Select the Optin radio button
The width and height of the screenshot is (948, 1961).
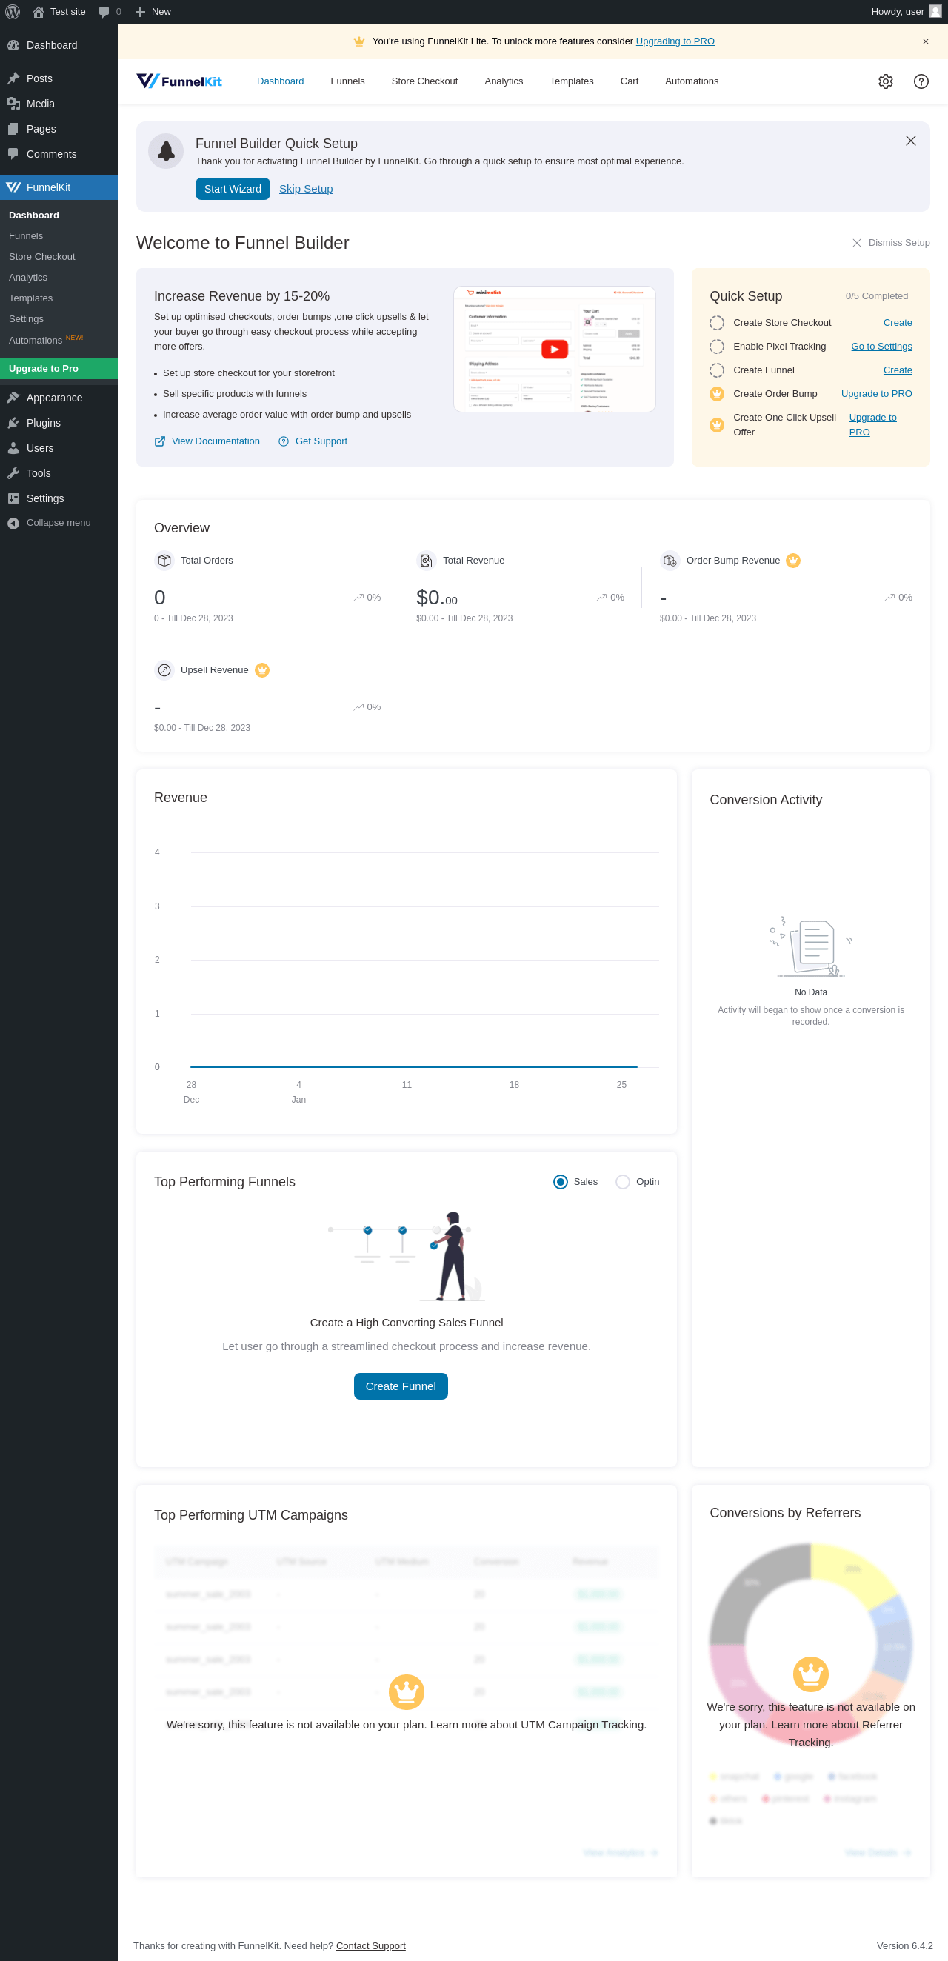(x=623, y=1181)
